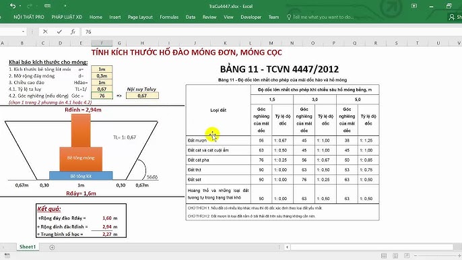Click the 'BẢNG 11 - TCVN 4447/2012' title

pyautogui.click(x=279, y=69)
